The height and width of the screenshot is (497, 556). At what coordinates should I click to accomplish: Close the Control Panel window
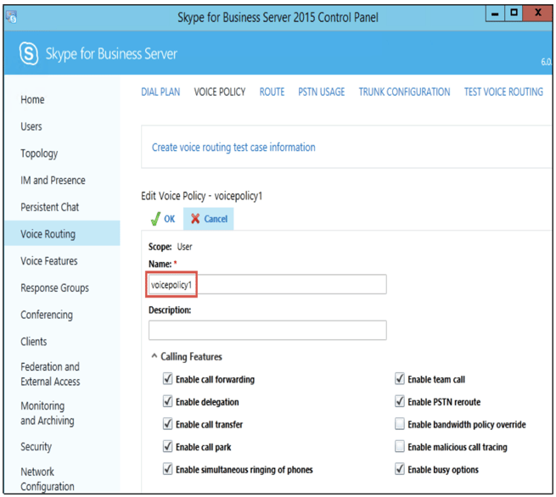(537, 14)
